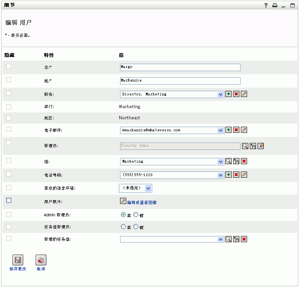Tick the hide checkbox in the 名 row

[x=9, y=66]
